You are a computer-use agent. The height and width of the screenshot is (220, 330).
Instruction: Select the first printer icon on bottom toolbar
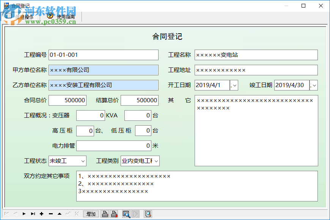pos(105,214)
